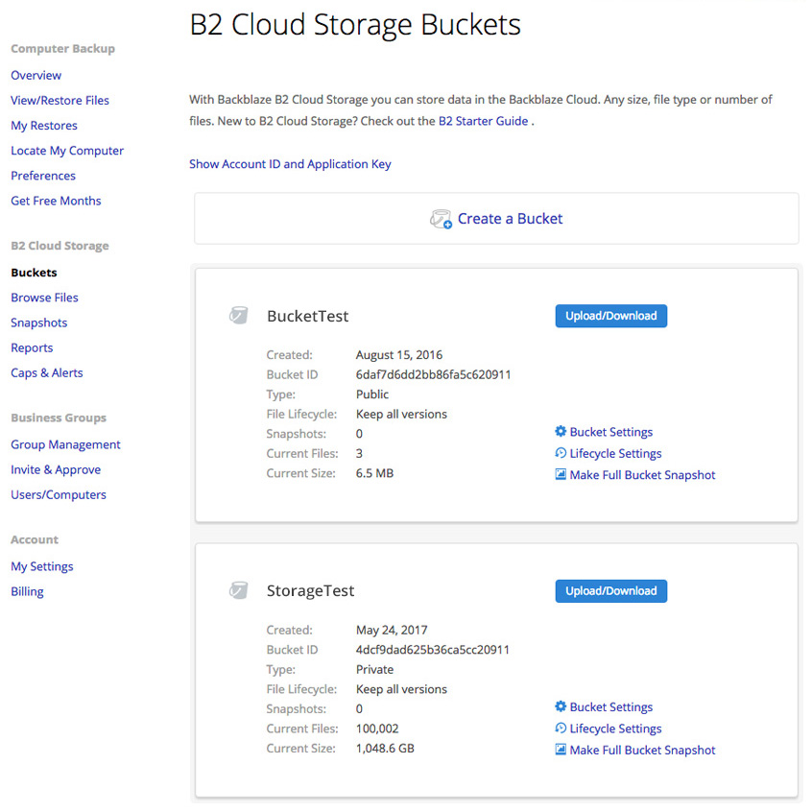812x812 pixels.
Task: Click the clock icon beside StorageTest Lifecycle Settings
Action: coord(561,728)
